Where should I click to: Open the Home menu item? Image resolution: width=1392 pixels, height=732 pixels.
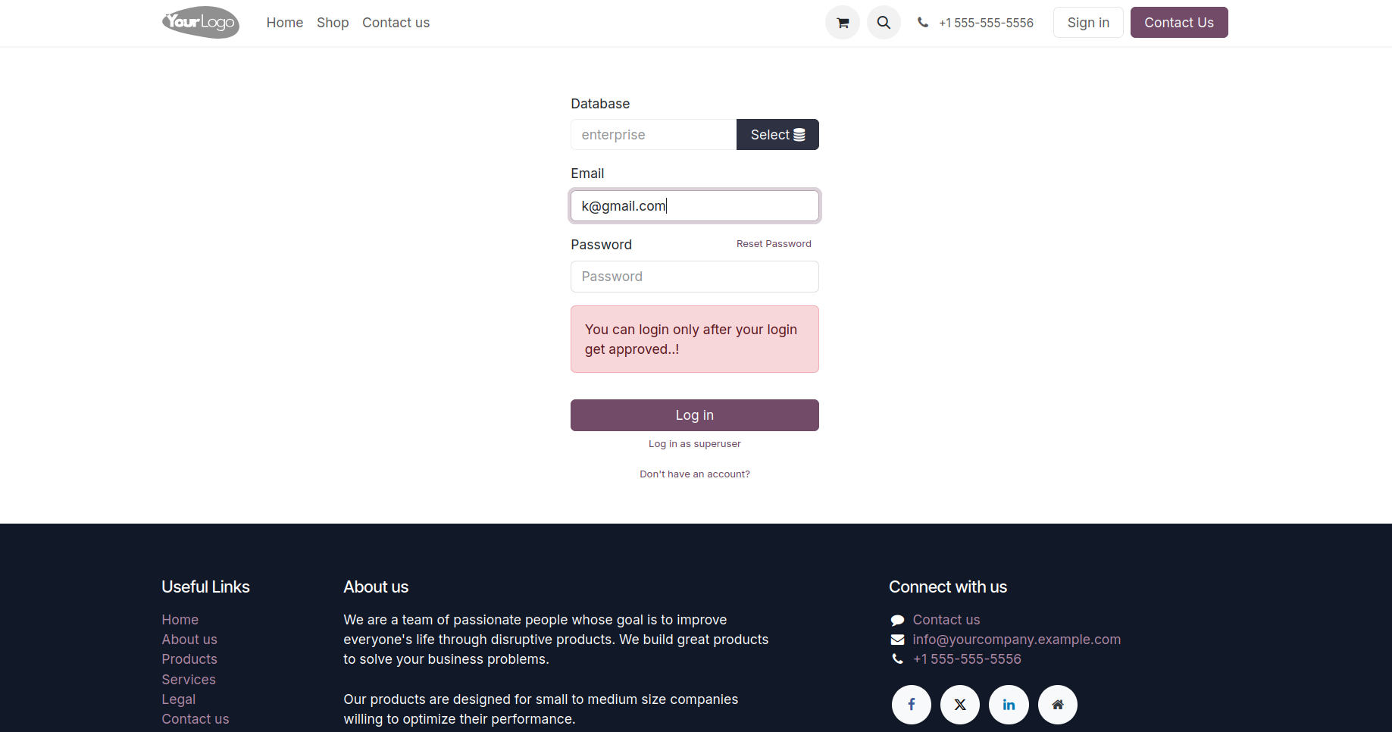(284, 23)
